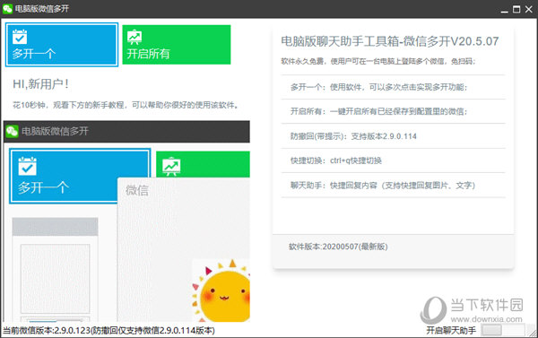Image resolution: width=538 pixels, height=338 pixels.
Task: Click the 聊天助手: 快捷回复内容 row
Action: coord(393,186)
